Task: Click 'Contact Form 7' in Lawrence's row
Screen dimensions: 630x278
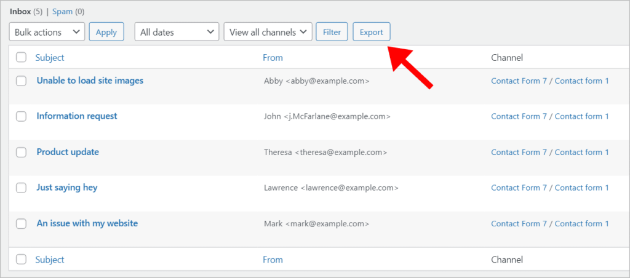Action: pos(519,188)
